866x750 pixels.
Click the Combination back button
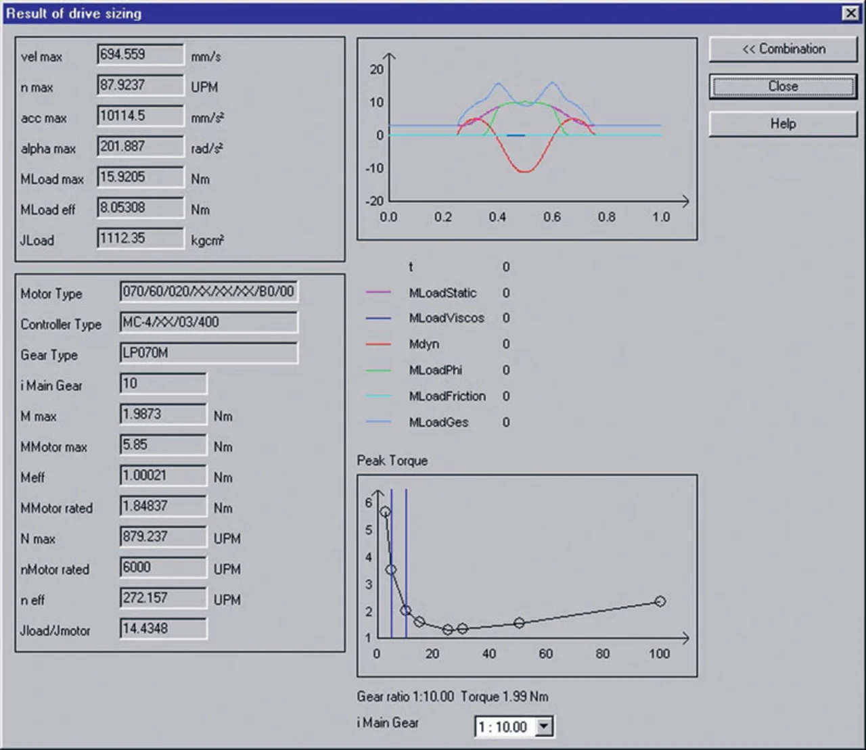point(783,49)
